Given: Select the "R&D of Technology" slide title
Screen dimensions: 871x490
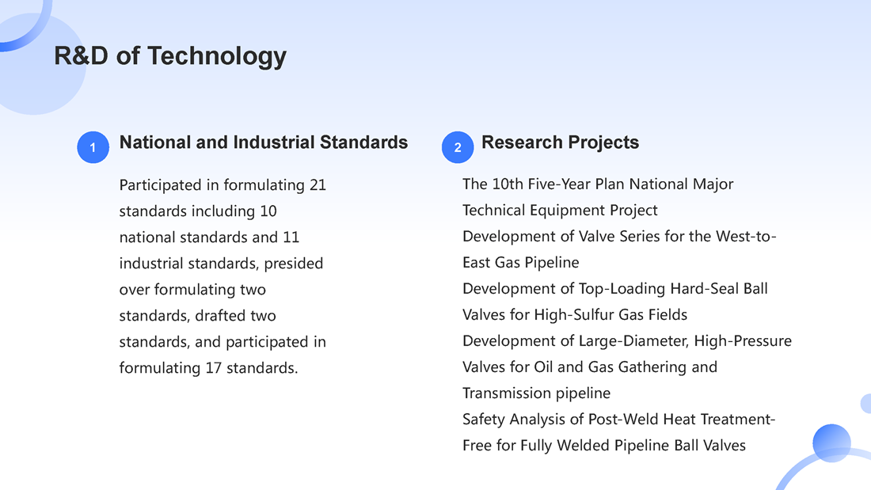Looking at the screenshot, I should [170, 56].
